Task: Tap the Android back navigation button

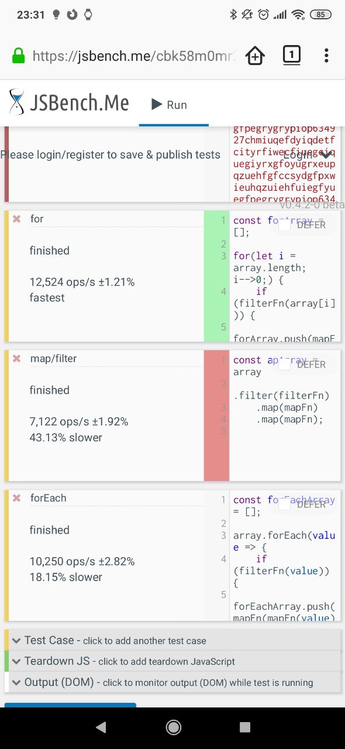Action: (x=101, y=727)
